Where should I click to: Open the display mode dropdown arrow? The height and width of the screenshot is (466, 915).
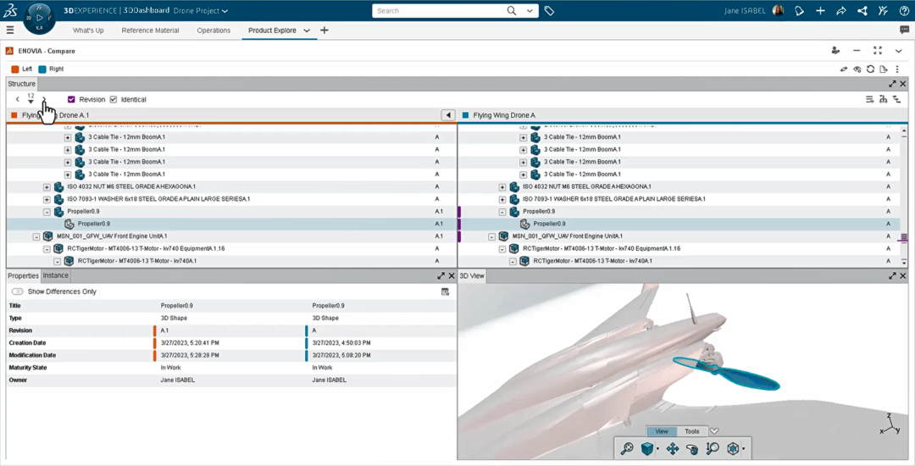click(744, 449)
